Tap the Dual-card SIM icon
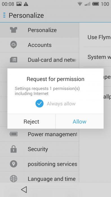This screenshot has height=197, width=111. point(14,60)
